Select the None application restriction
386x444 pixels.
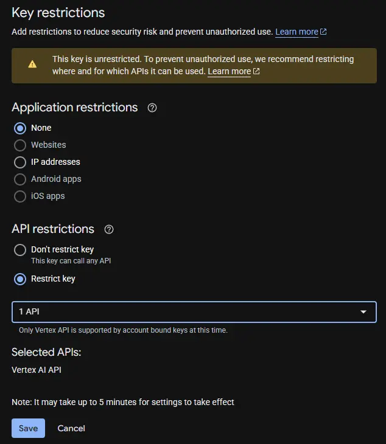[x=20, y=128]
